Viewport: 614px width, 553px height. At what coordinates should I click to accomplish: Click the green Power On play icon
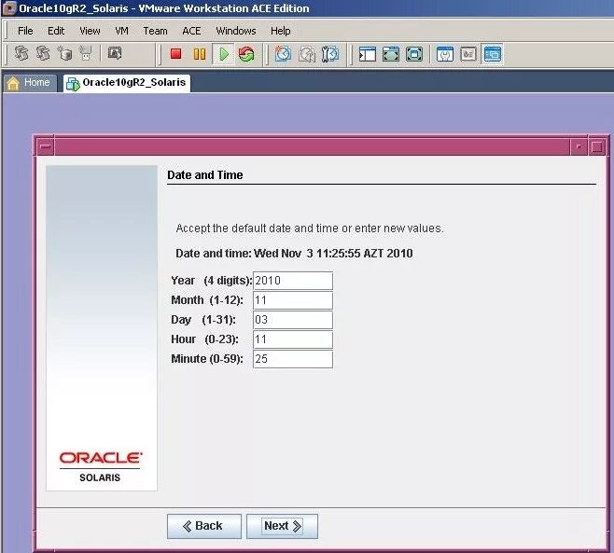(224, 54)
